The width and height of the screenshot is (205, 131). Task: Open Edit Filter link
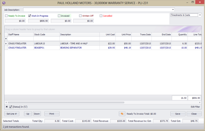[195, 107]
